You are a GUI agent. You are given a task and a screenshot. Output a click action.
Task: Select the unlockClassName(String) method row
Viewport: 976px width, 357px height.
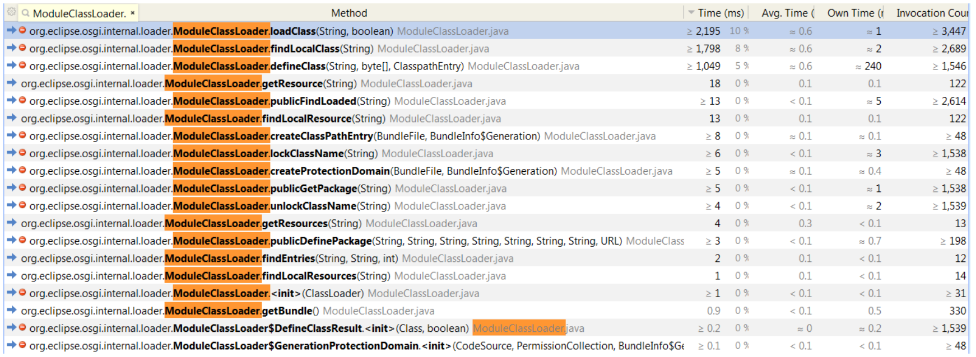click(x=313, y=206)
